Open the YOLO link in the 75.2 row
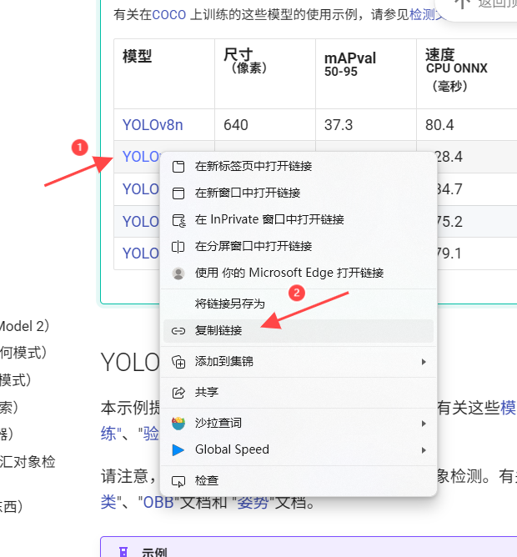Viewport: 517px width, 557px height. pos(141,222)
